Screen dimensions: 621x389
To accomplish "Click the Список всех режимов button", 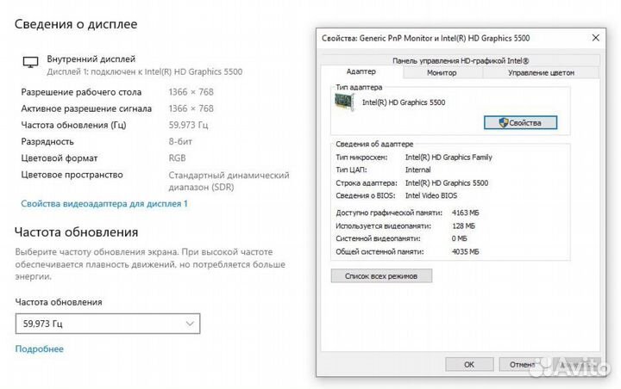I will tap(381, 276).
